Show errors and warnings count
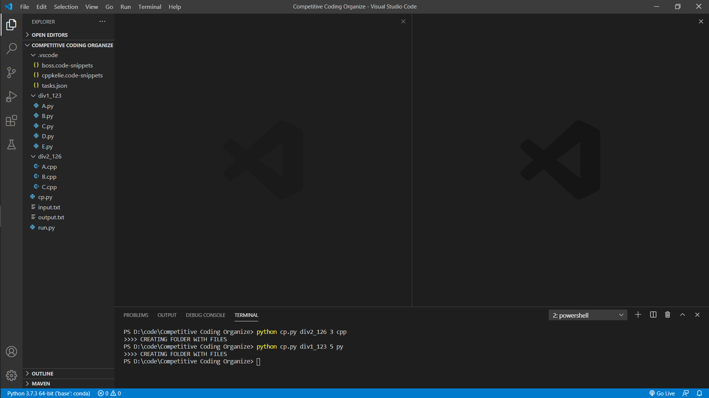Viewport: 709px width, 398px height. [109, 393]
